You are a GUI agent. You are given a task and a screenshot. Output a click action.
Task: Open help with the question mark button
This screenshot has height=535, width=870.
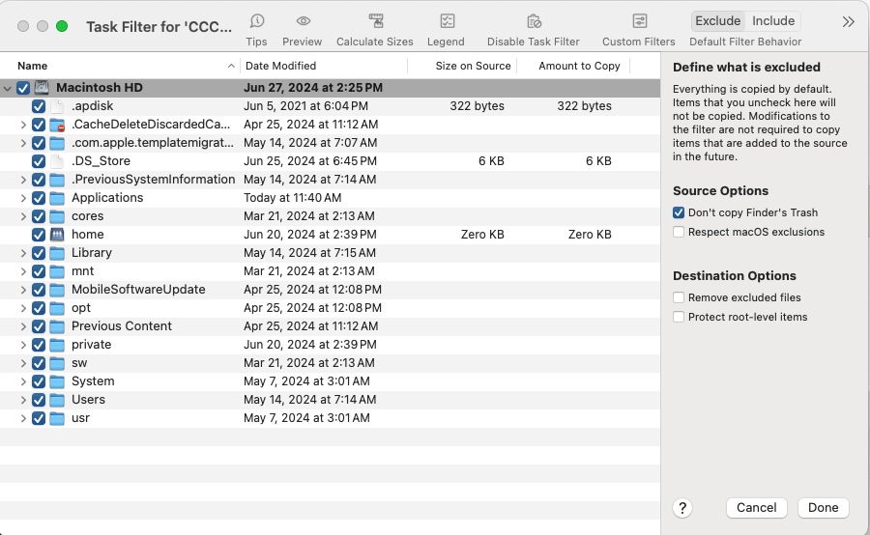click(682, 508)
